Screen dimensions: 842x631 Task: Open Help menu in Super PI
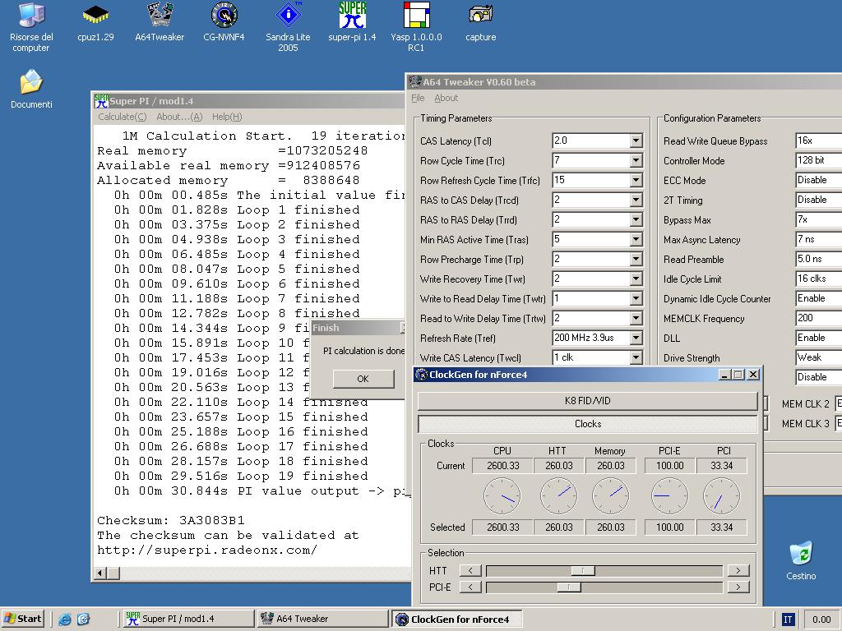click(227, 117)
